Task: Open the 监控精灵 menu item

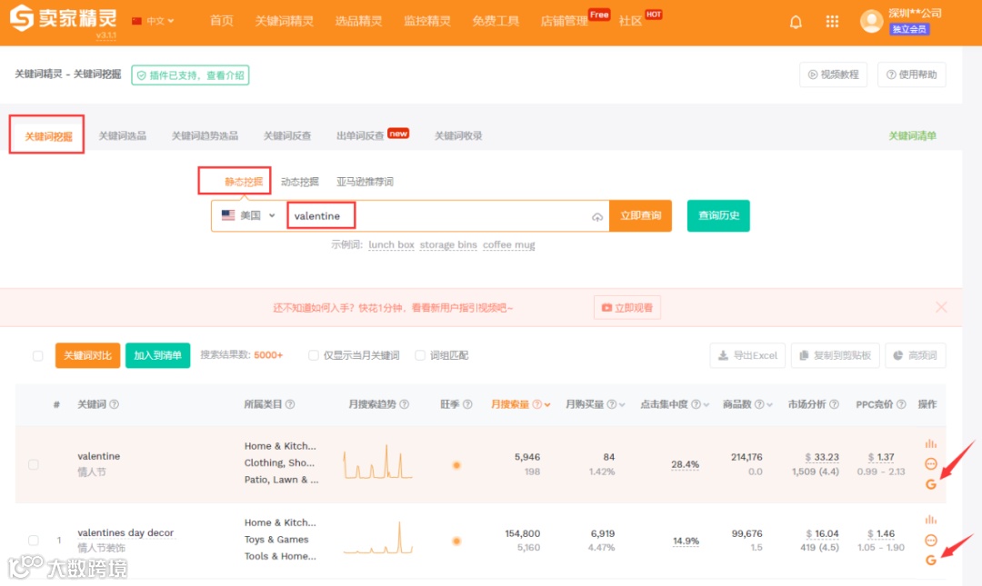Action: pos(427,20)
